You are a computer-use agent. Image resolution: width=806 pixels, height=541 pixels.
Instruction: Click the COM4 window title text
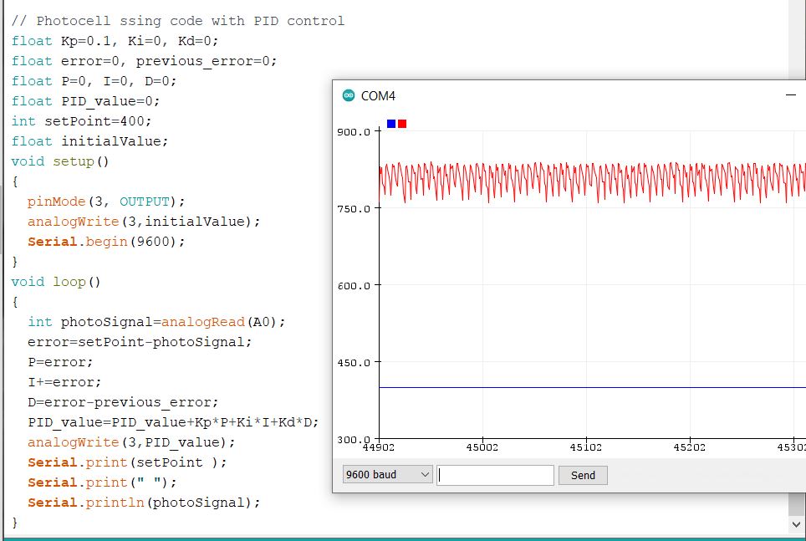pos(378,96)
